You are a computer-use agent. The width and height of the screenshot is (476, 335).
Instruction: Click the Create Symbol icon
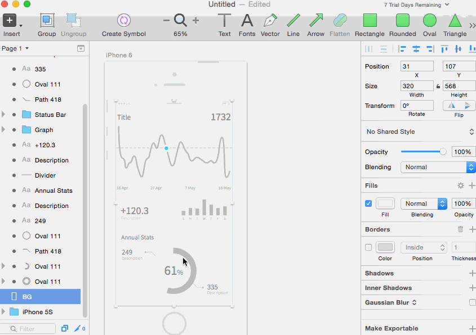click(x=123, y=21)
